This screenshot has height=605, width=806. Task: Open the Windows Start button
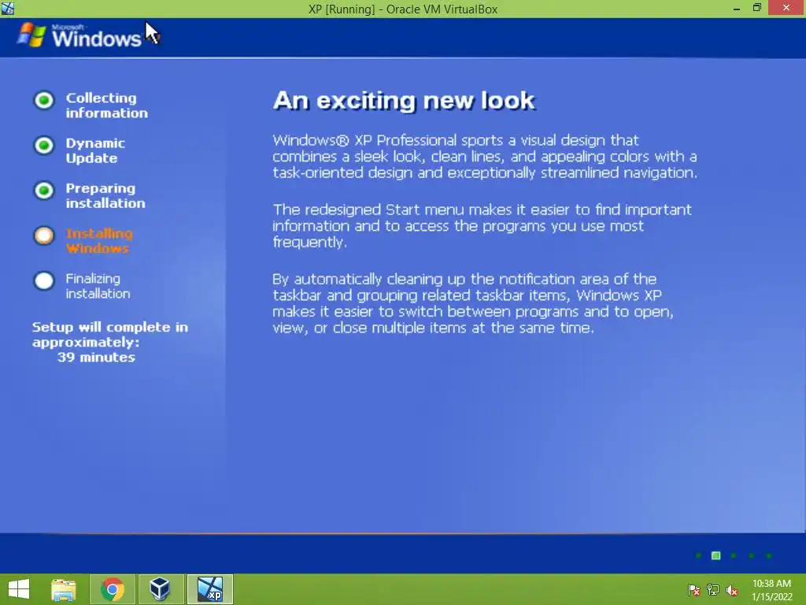point(19,589)
